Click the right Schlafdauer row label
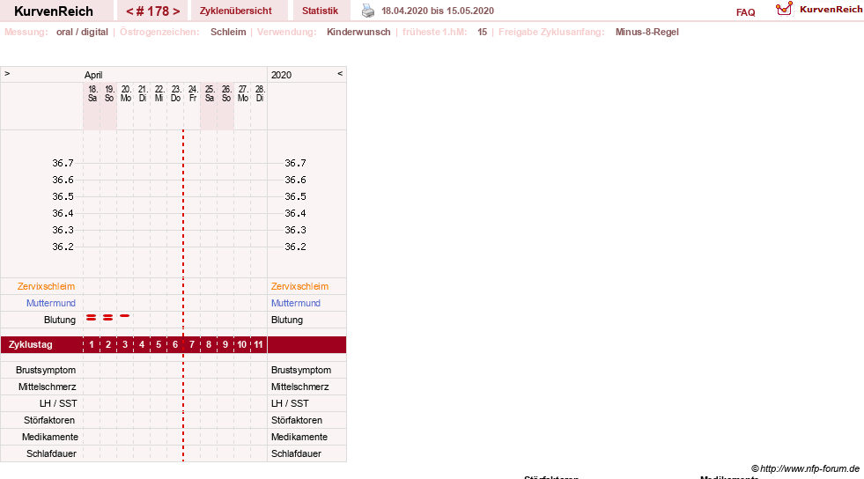This screenshot has width=864, height=479. 296,453
